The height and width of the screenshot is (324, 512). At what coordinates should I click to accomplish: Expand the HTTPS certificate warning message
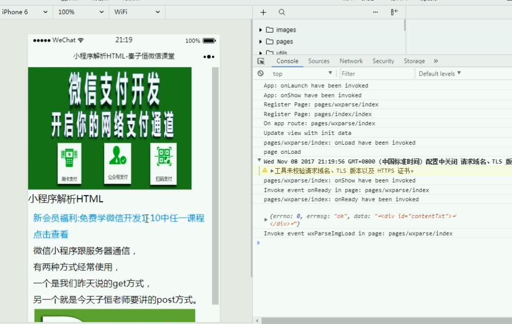(x=272, y=171)
